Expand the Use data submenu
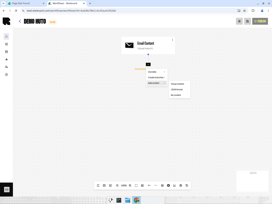 pos(157,72)
